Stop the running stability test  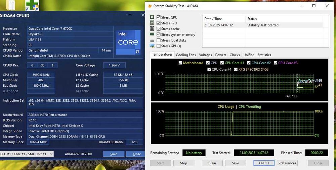[x=184, y=163]
